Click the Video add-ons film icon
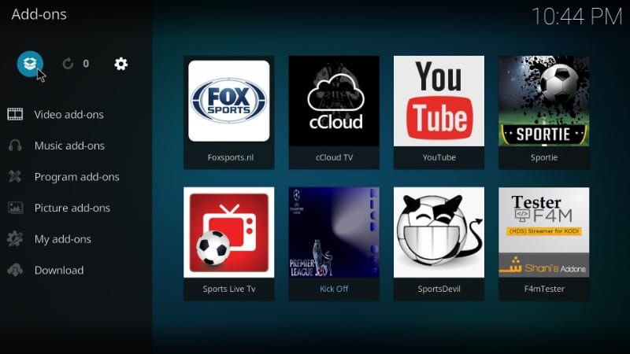This screenshot has width=630, height=354. (x=15, y=114)
